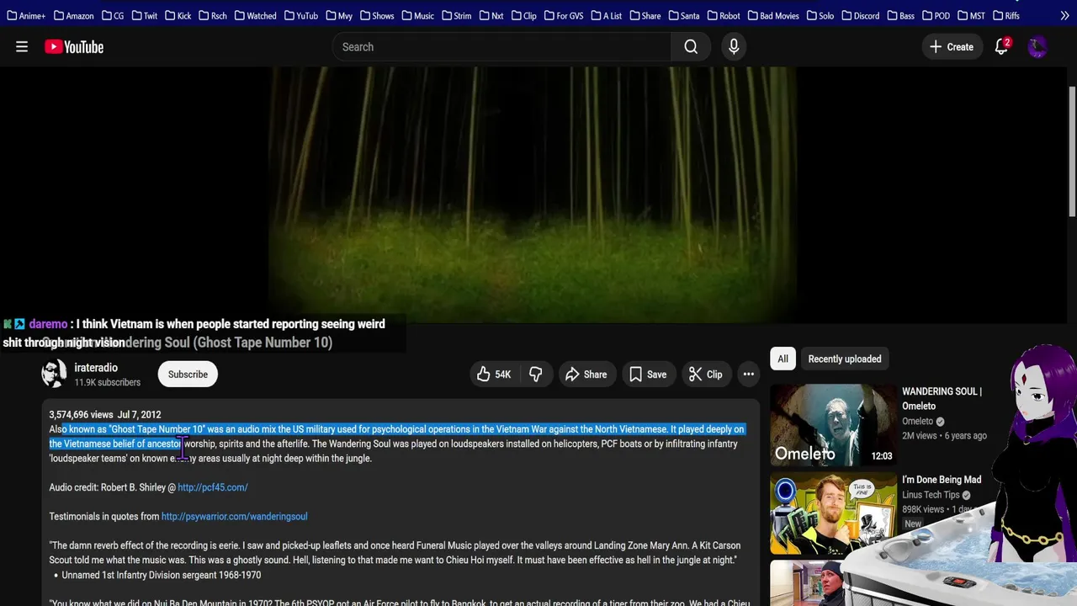Open the WANDERING SOUL | Omeleto title
The height and width of the screenshot is (606, 1077).
[942, 399]
